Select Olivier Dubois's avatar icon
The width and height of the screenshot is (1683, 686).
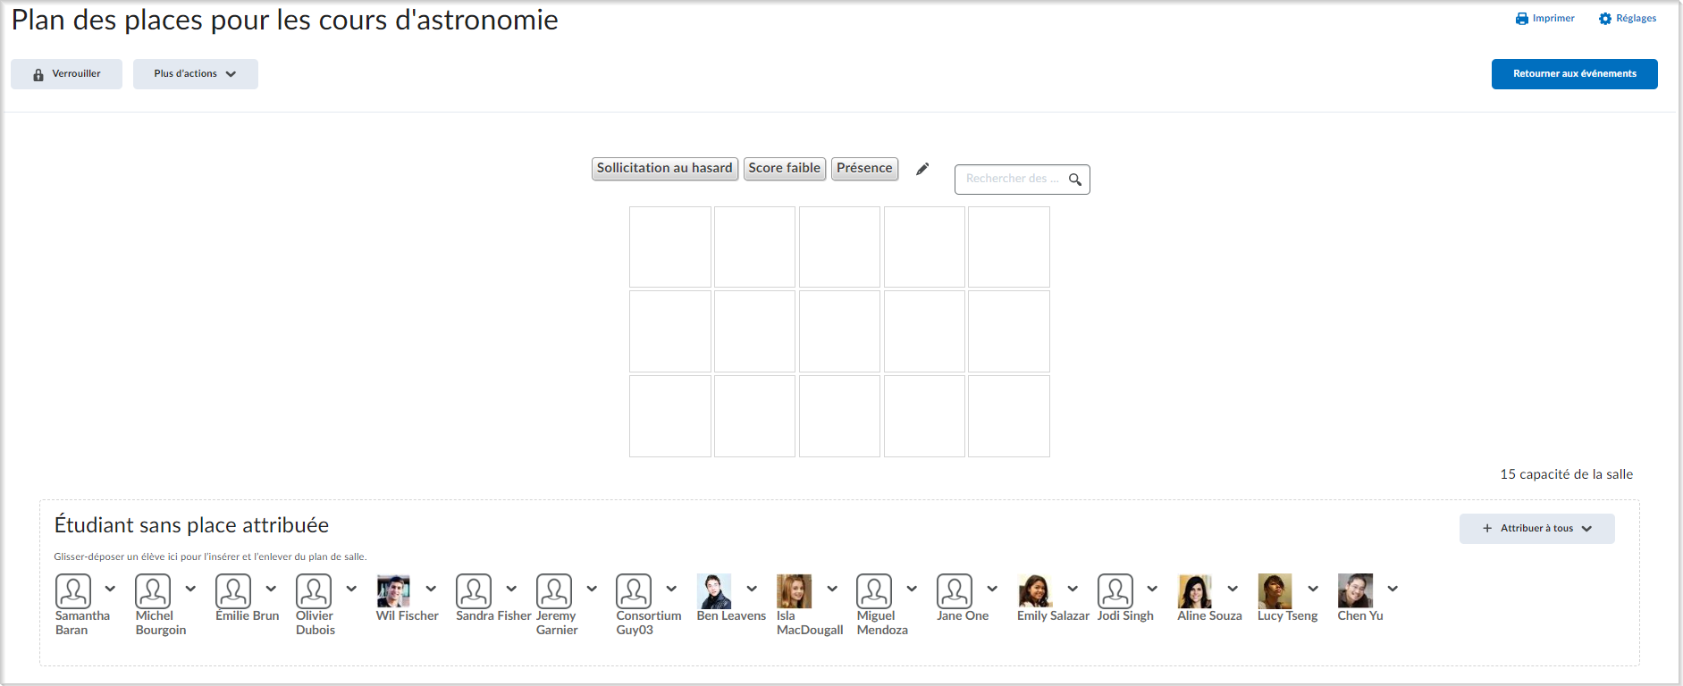[x=314, y=591]
